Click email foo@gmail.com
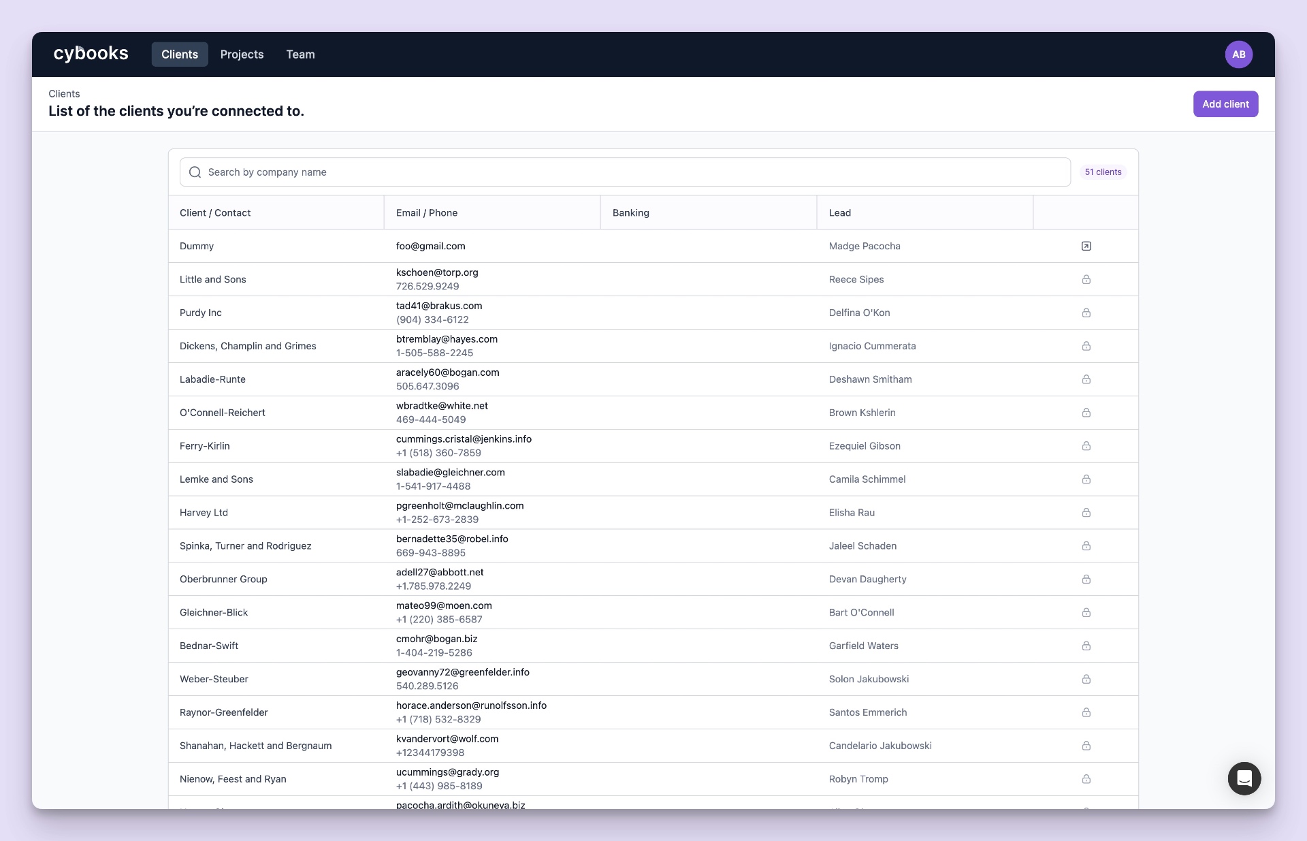Image resolution: width=1307 pixels, height=841 pixels. (x=431, y=247)
